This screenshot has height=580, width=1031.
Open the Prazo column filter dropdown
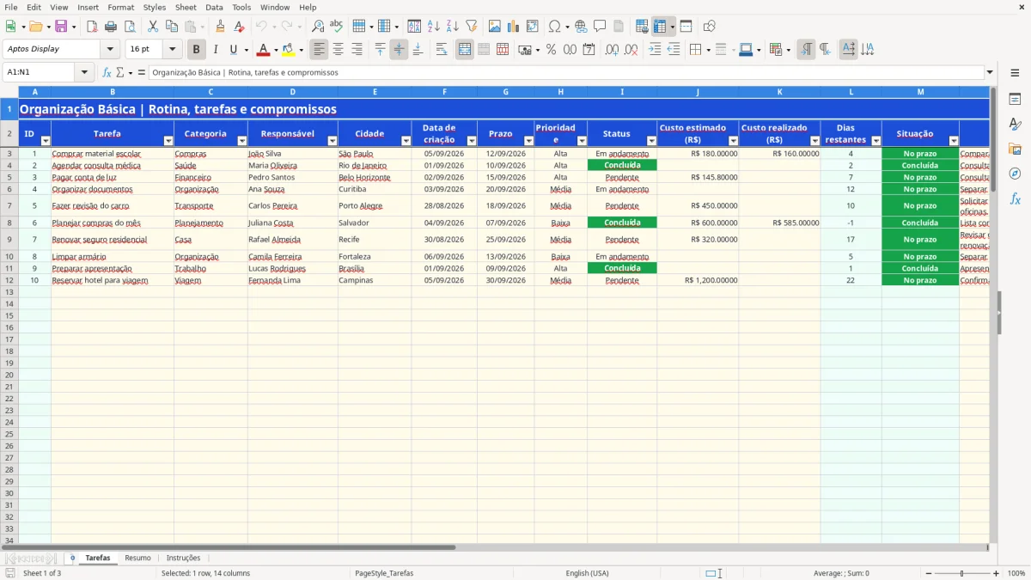[x=528, y=141]
